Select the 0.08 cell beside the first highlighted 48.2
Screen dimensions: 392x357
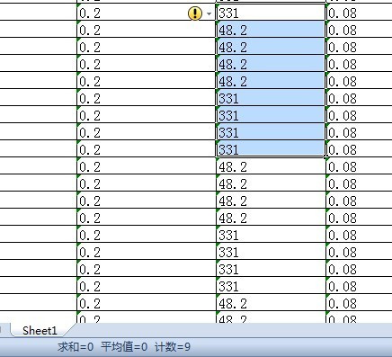click(x=359, y=29)
